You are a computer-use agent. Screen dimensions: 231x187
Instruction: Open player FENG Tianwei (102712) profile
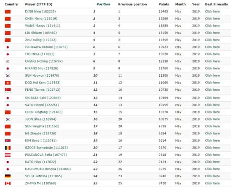pos(42,90)
